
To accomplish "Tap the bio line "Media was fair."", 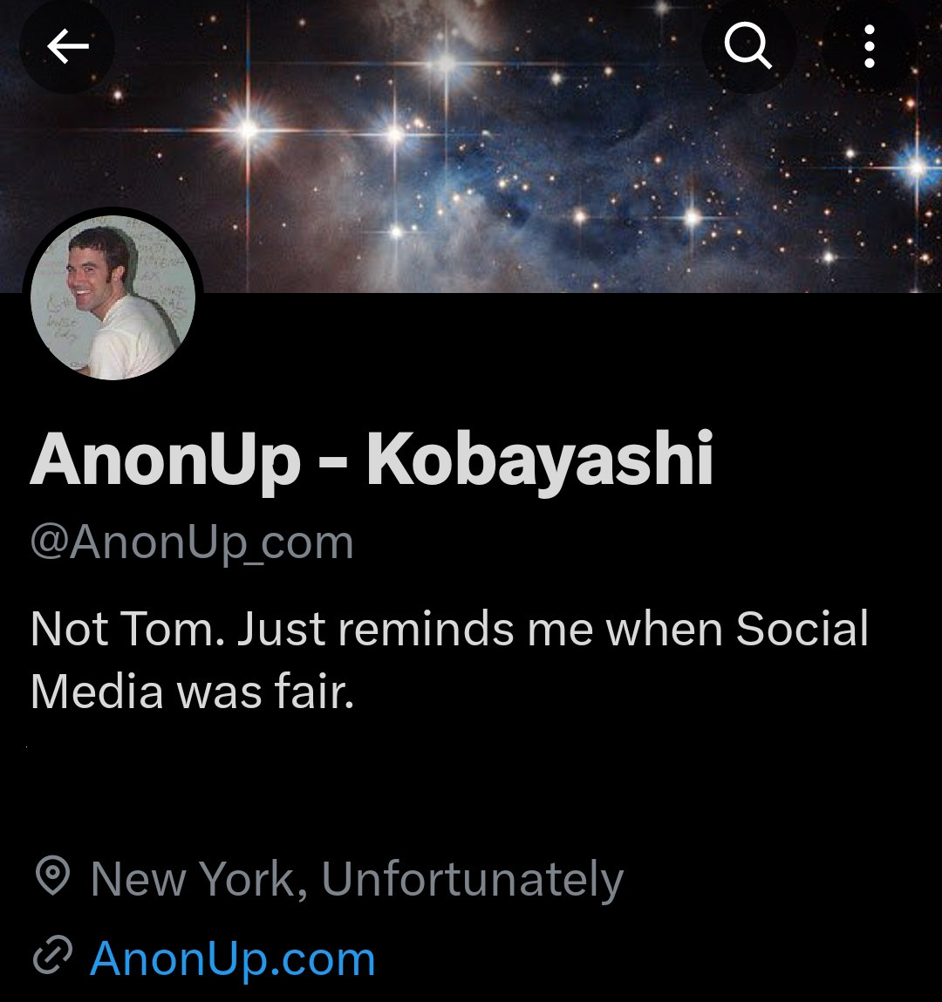I will tap(192, 692).
